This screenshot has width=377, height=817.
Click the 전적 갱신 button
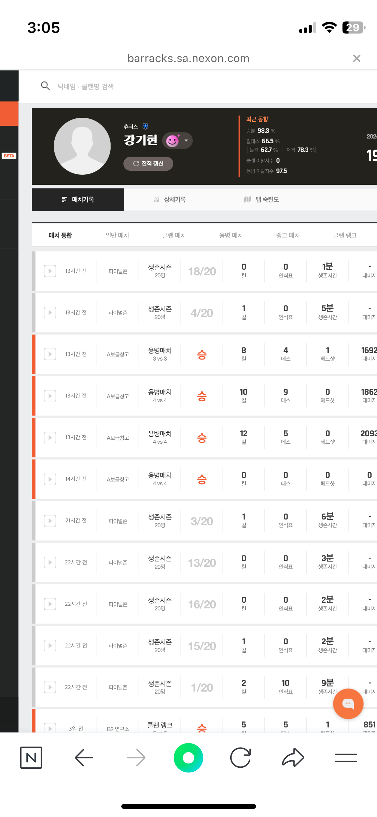pyautogui.click(x=148, y=164)
